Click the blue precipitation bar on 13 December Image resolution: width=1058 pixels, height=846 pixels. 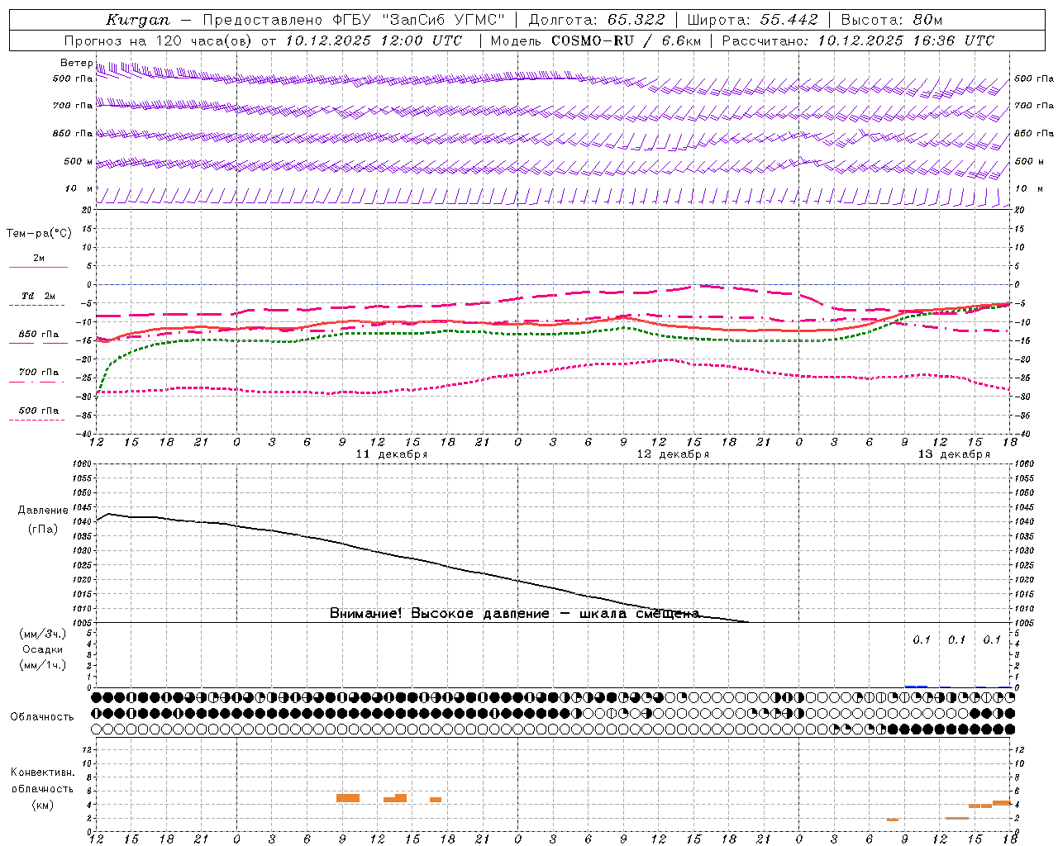[916, 686]
